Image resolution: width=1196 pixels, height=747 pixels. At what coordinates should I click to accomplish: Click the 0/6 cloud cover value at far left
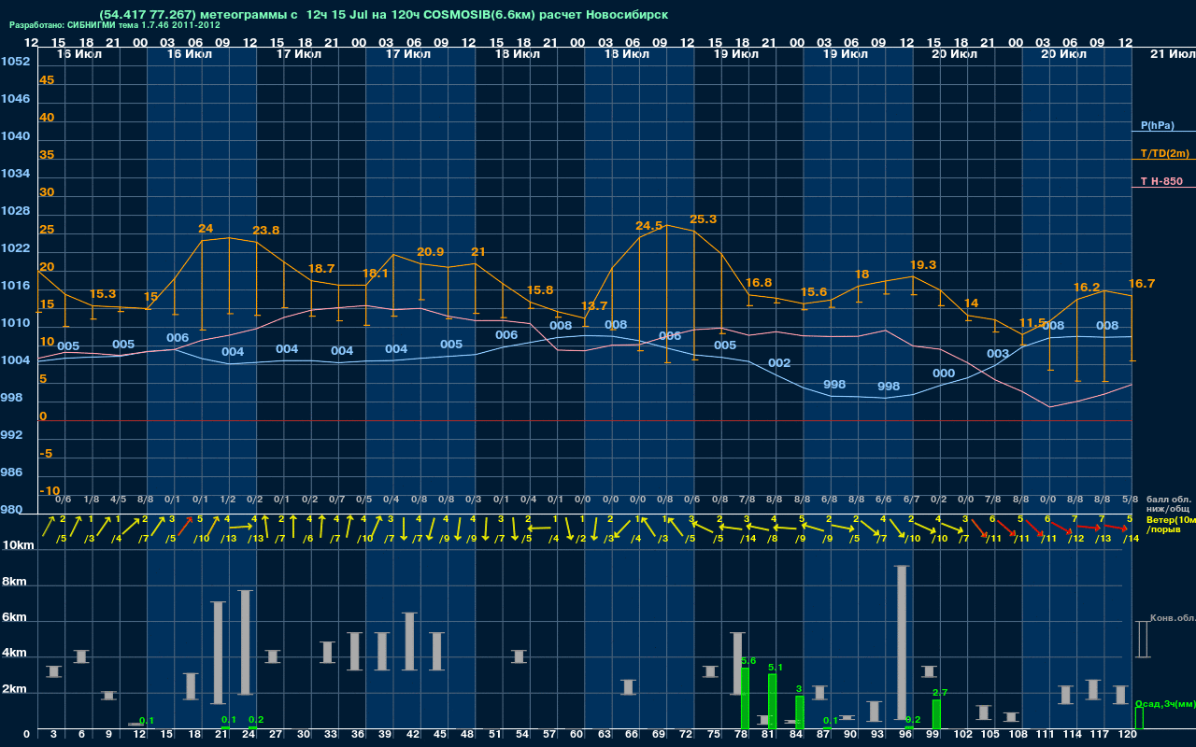[64, 500]
